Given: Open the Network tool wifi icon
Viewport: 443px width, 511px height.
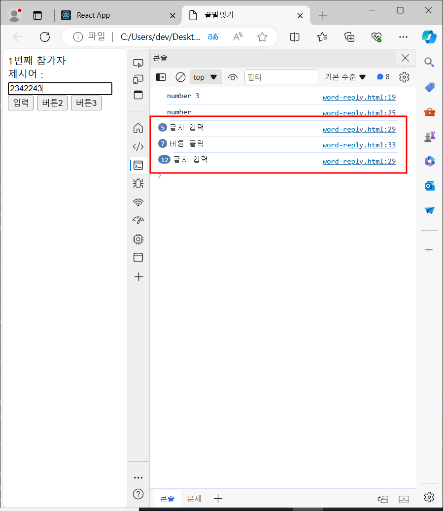Looking at the screenshot, I should pyautogui.click(x=138, y=203).
